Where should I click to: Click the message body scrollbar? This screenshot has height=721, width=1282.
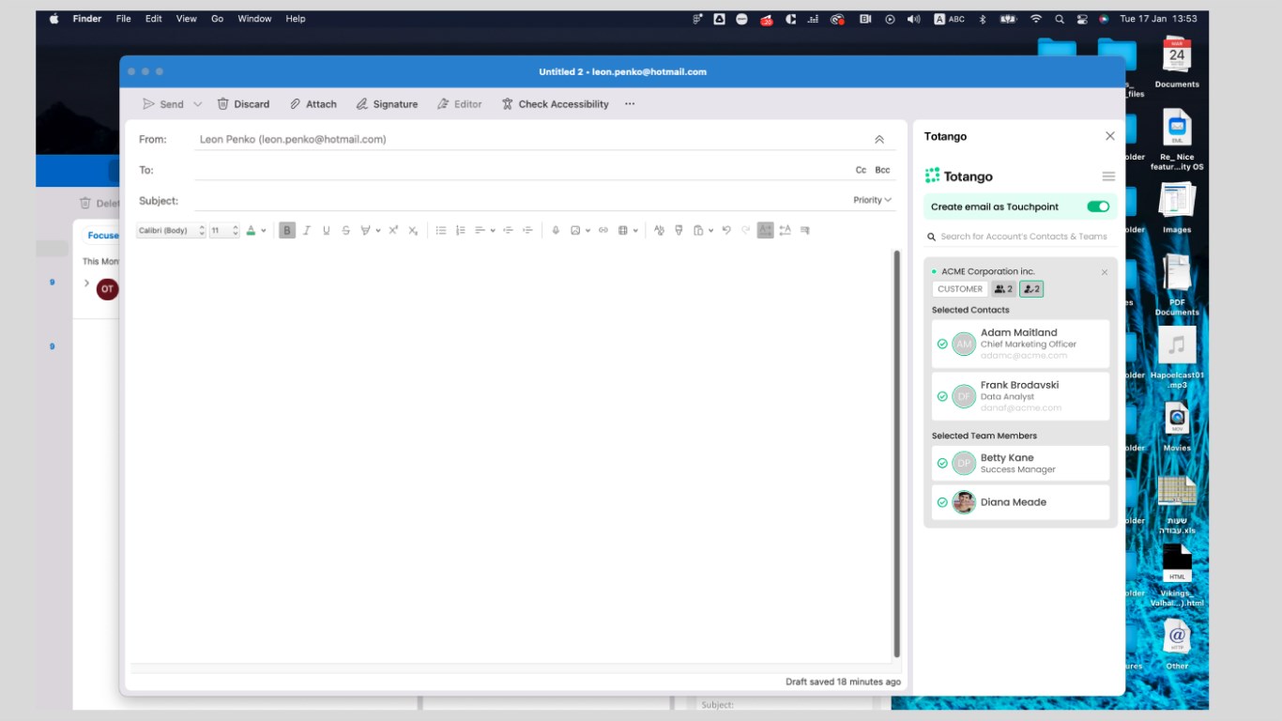(x=897, y=454)
